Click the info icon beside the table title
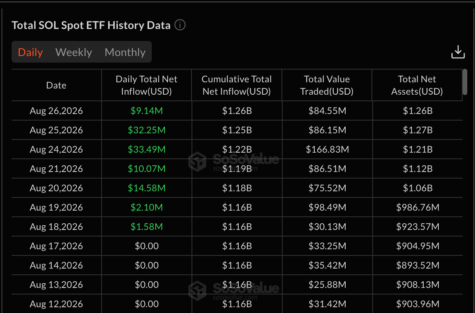The height and width of the screenshot is (313, 475). (x=180, y=25)
